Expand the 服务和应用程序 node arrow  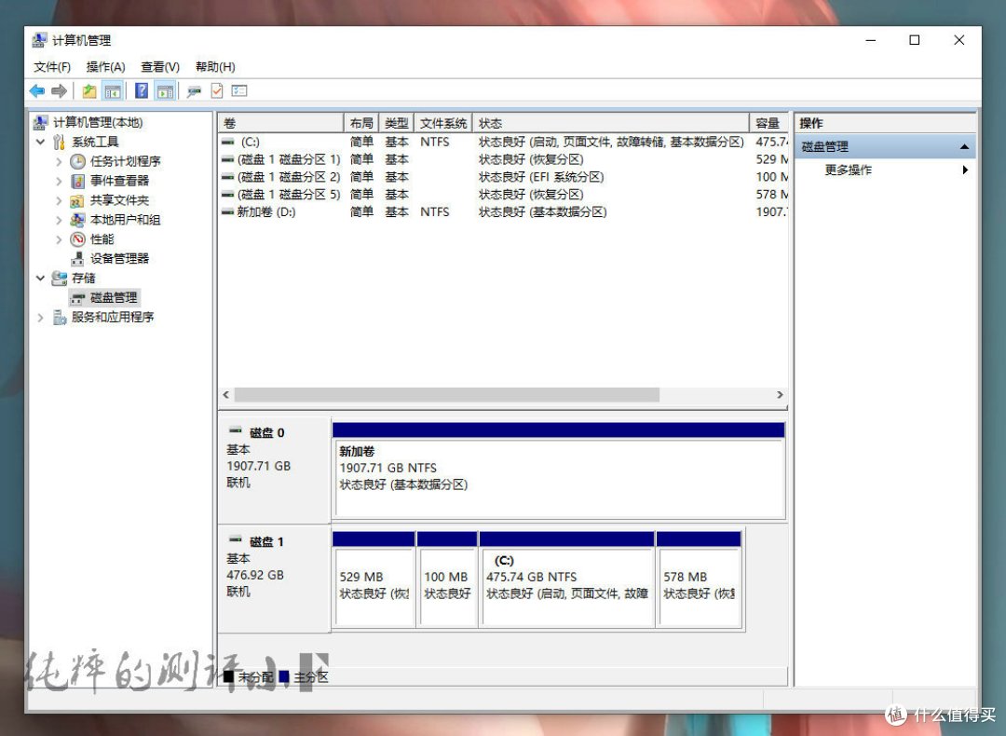coord(40,317)
